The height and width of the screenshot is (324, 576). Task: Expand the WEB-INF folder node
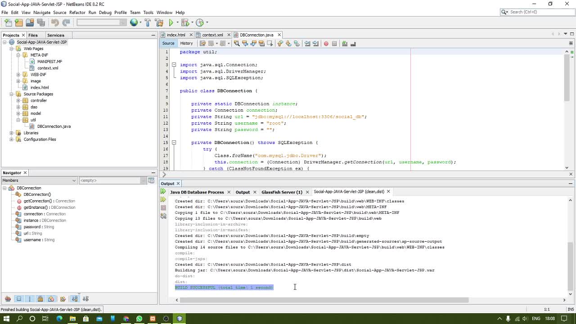click(18, 75)
